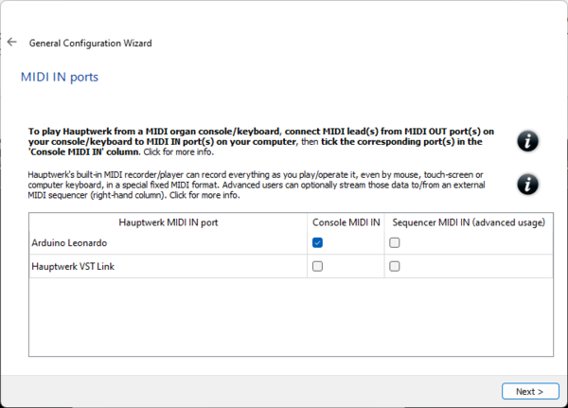Select the 'Hauptwerk VST Link' port row text
This screenshot has height=408, width=568.
point(73,266)
